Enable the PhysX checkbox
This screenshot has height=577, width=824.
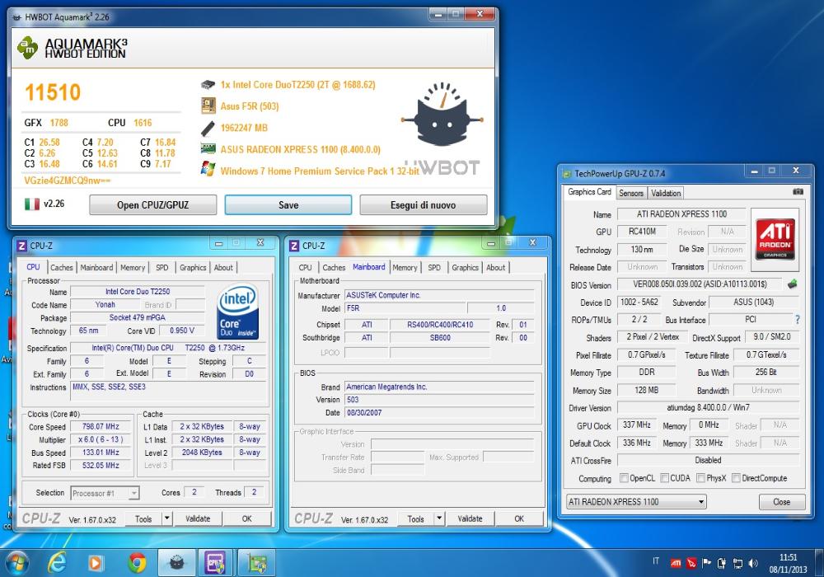700,478
